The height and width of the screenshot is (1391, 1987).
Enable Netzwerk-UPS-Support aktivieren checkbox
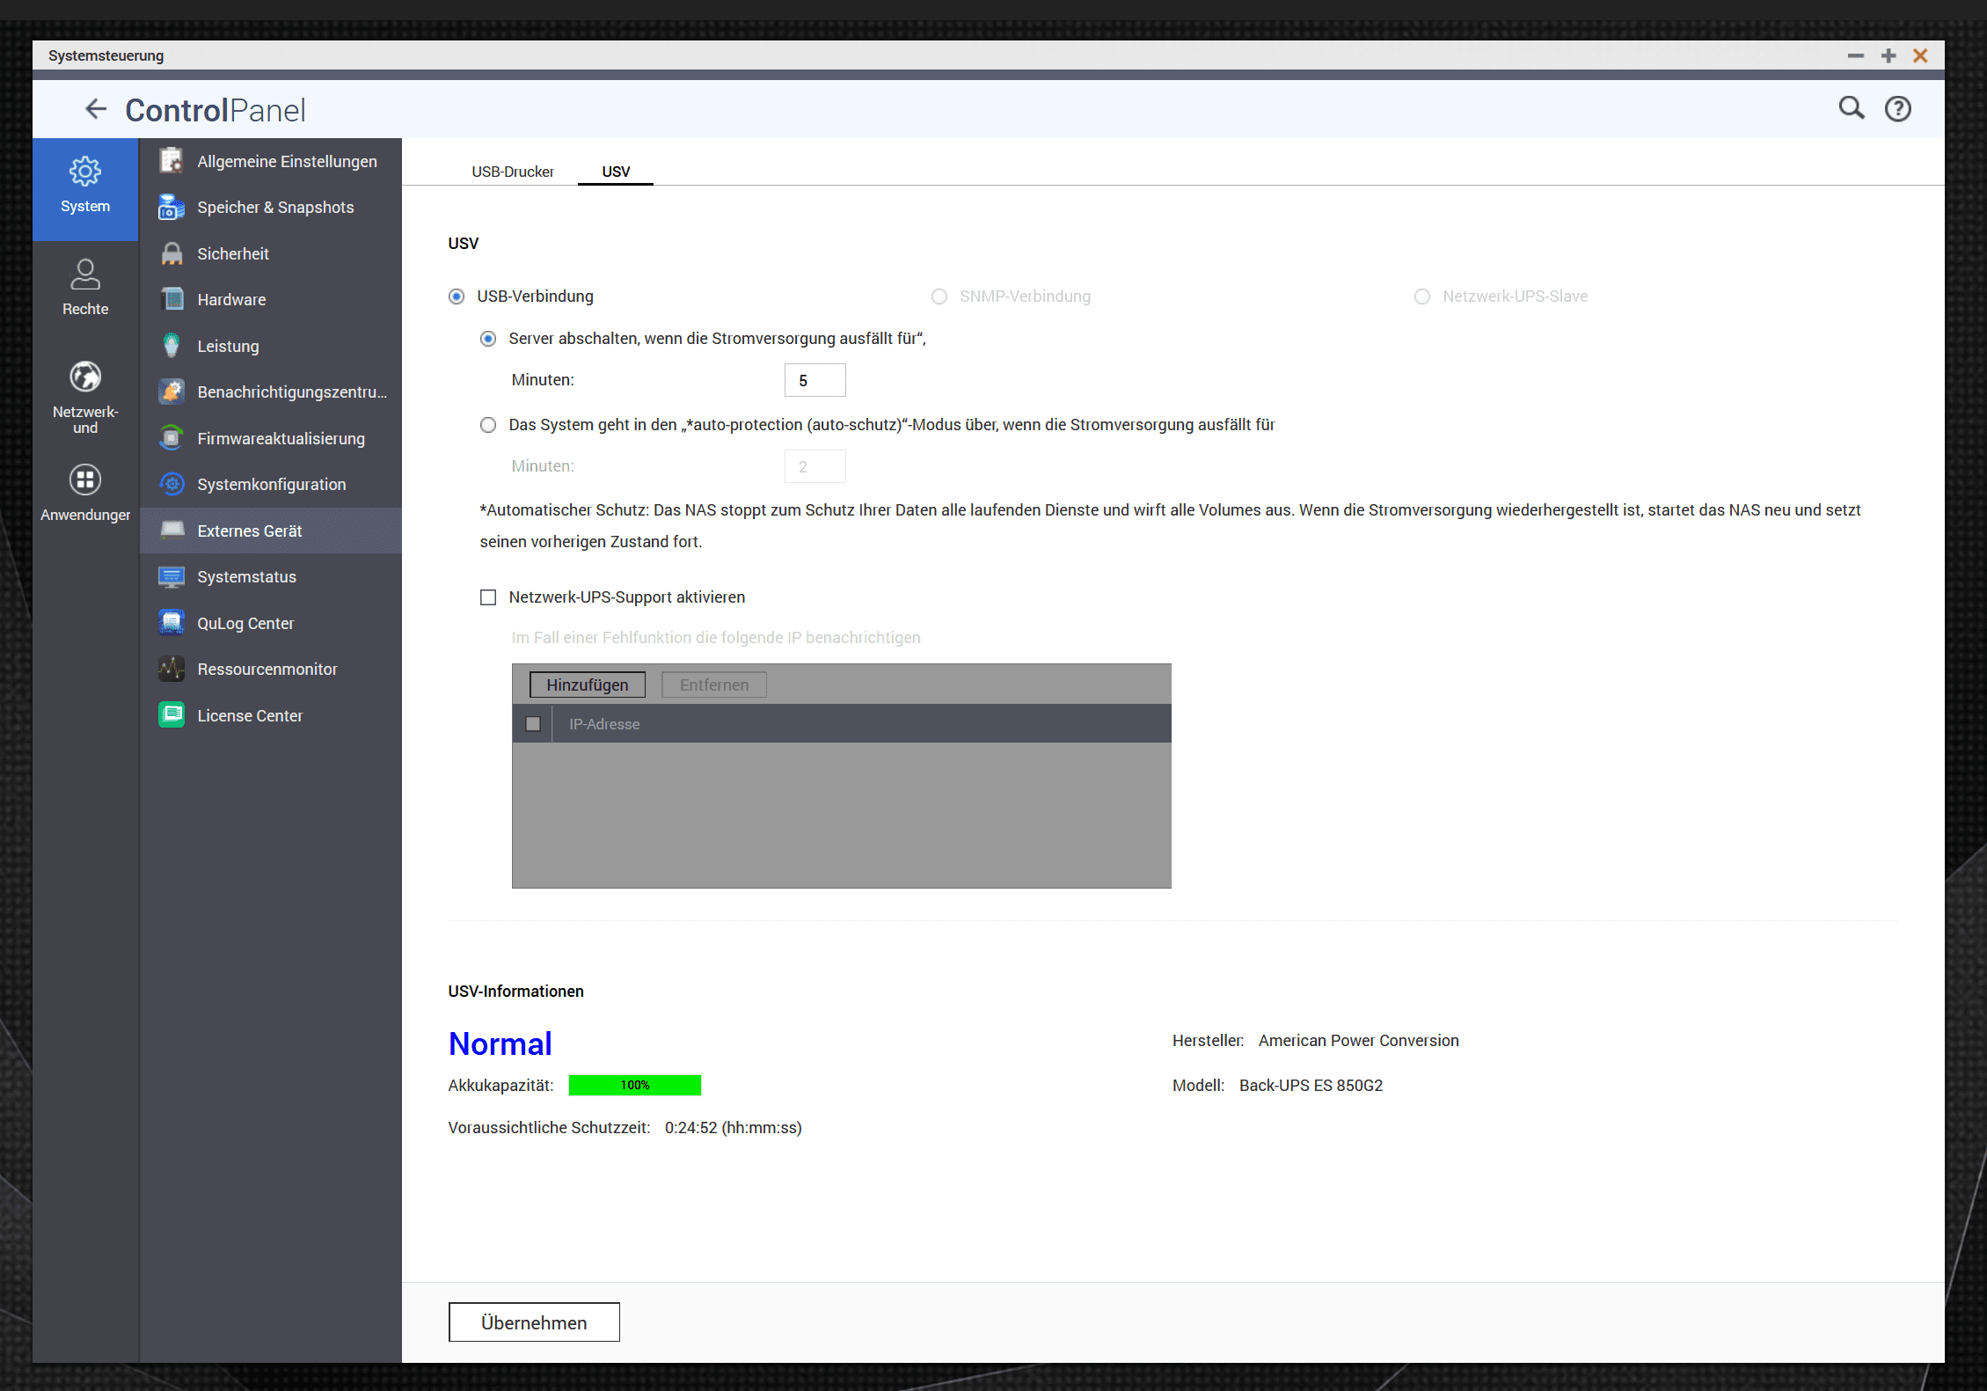488,597
